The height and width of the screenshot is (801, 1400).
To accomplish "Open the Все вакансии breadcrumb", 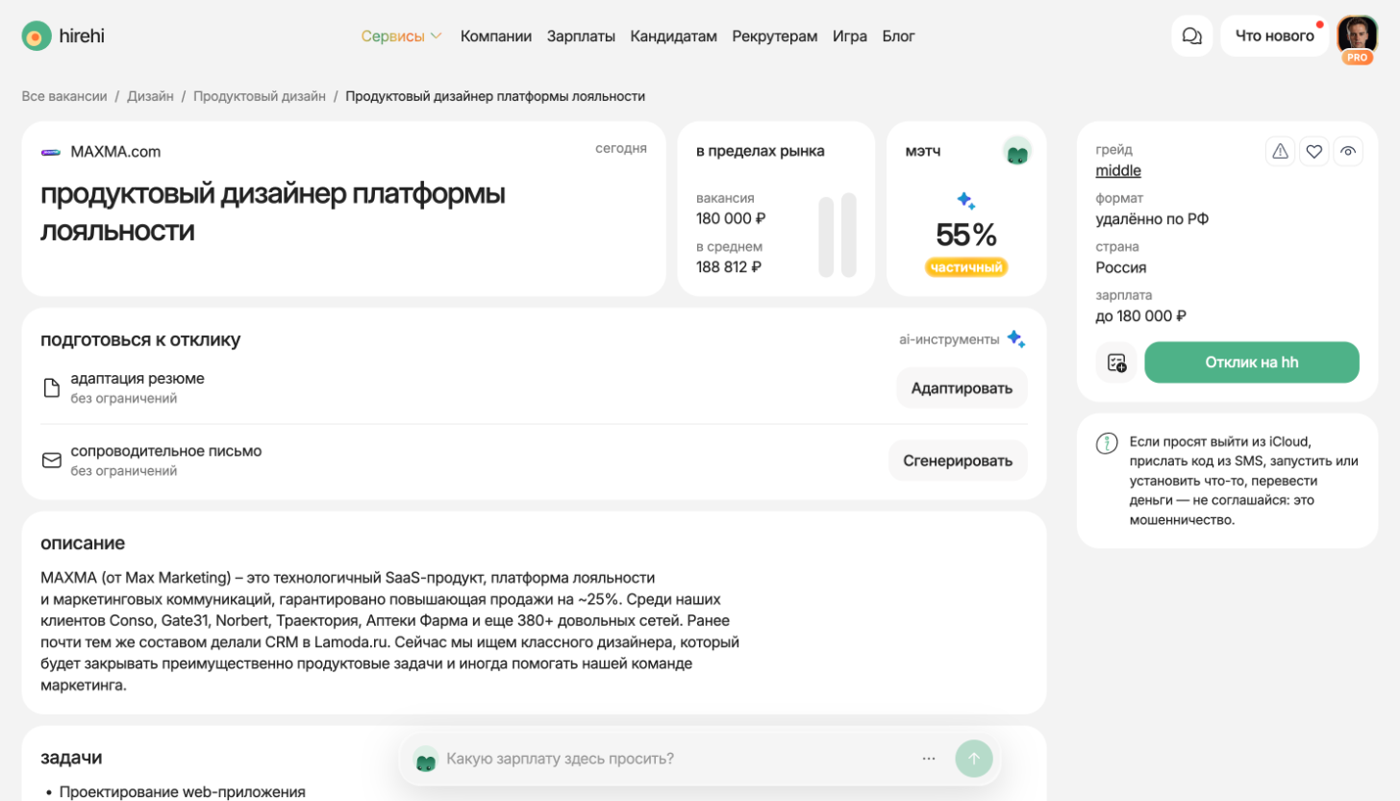I will pos(64,96).
